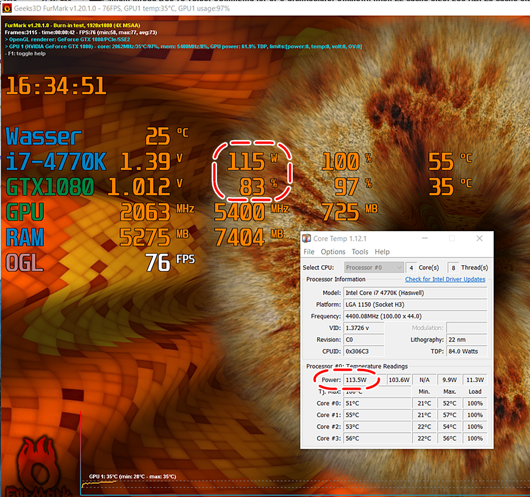Click the Wasser temperature reading 25 °C
The image size is (530, 497).
pyautogui.click(x=167, y=136)
